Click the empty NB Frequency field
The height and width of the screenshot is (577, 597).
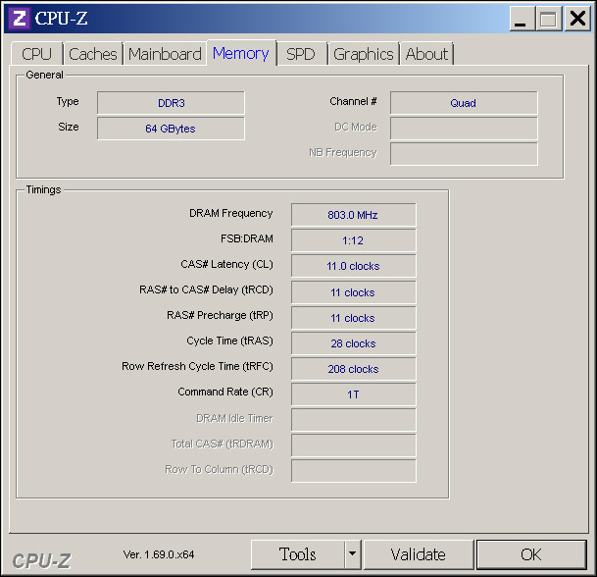[x=464, y=154]
